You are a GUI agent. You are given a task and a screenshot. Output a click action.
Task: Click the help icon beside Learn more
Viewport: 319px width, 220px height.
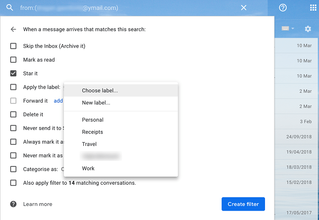13,204
